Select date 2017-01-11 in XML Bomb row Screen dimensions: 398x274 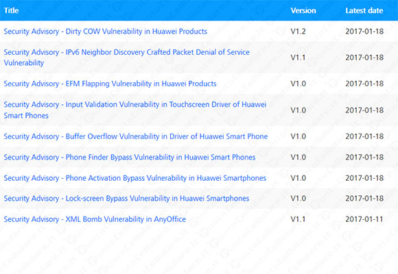364,219
